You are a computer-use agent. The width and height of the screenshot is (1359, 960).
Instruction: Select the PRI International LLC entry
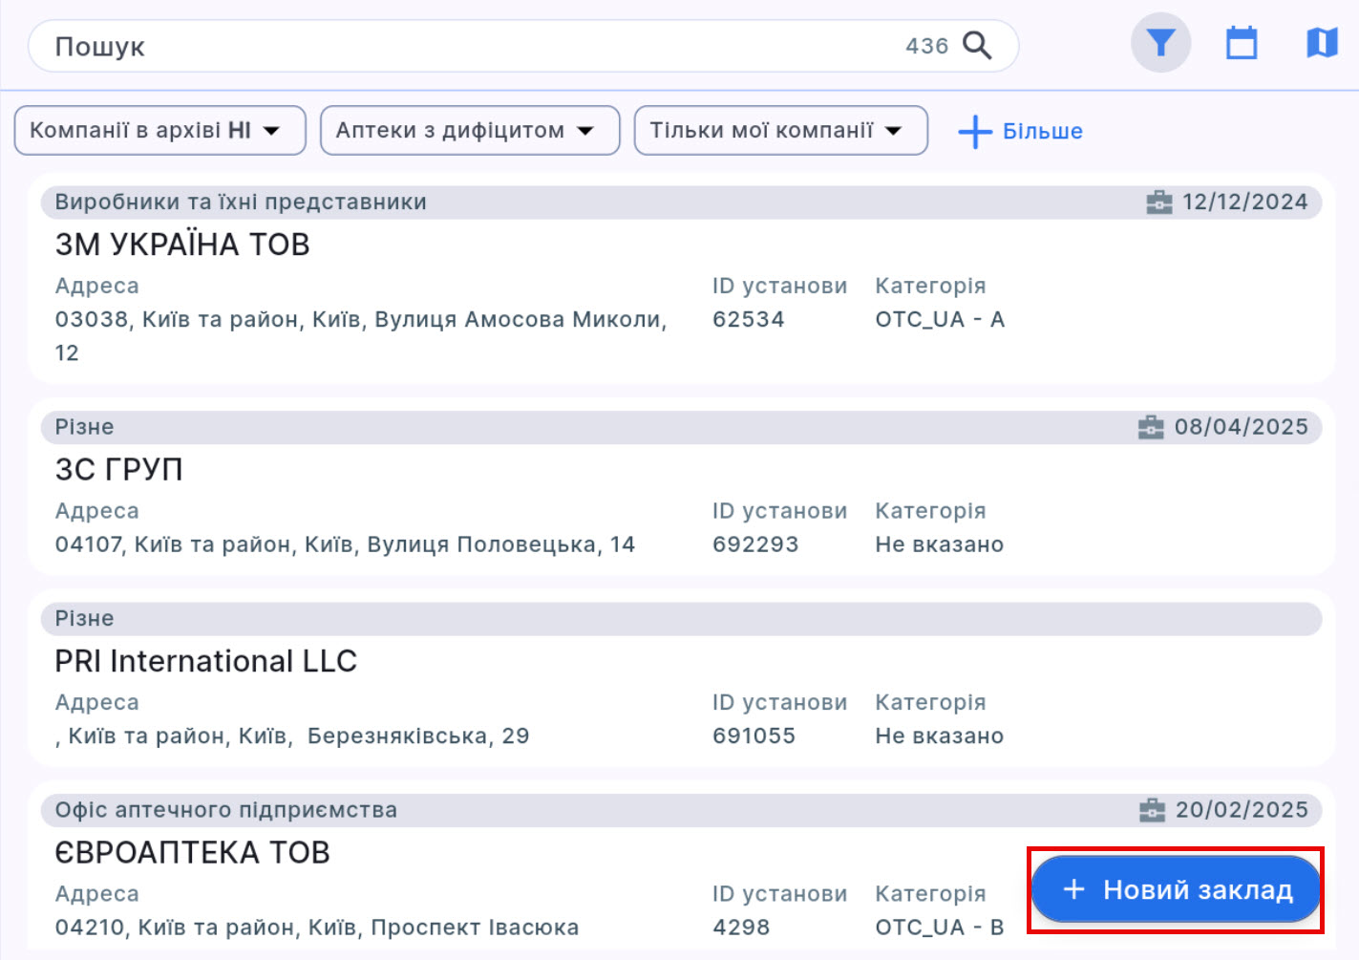205,661
